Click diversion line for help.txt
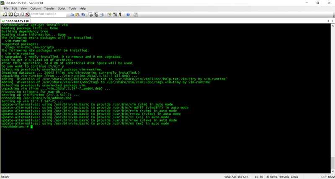The height and width of the screenshot is (179, 335). click(x=114, y=79)
